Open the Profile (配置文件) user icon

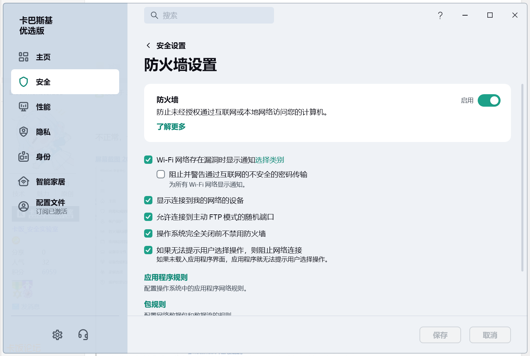(24, 207)
